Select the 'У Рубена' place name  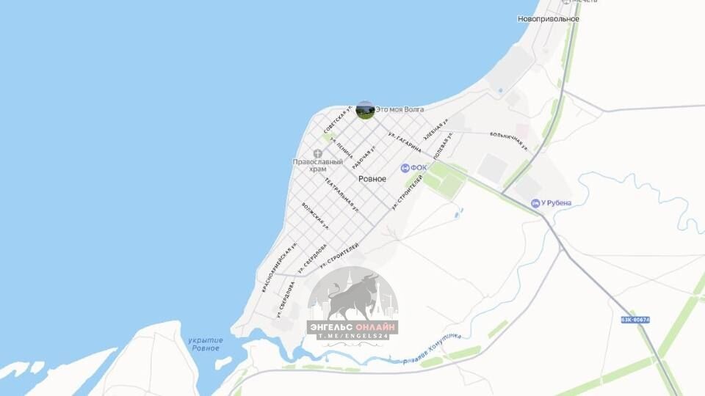[x=556, y=203]
